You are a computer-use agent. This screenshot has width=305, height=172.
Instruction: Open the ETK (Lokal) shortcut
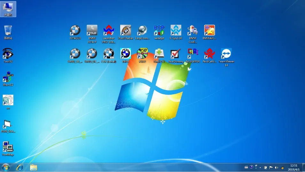(x=109, y=54)
